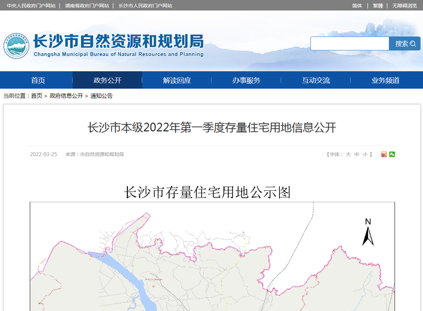
Task: Click the 长沙市自然资源和规划局 site title
Action: pos(118,41)
